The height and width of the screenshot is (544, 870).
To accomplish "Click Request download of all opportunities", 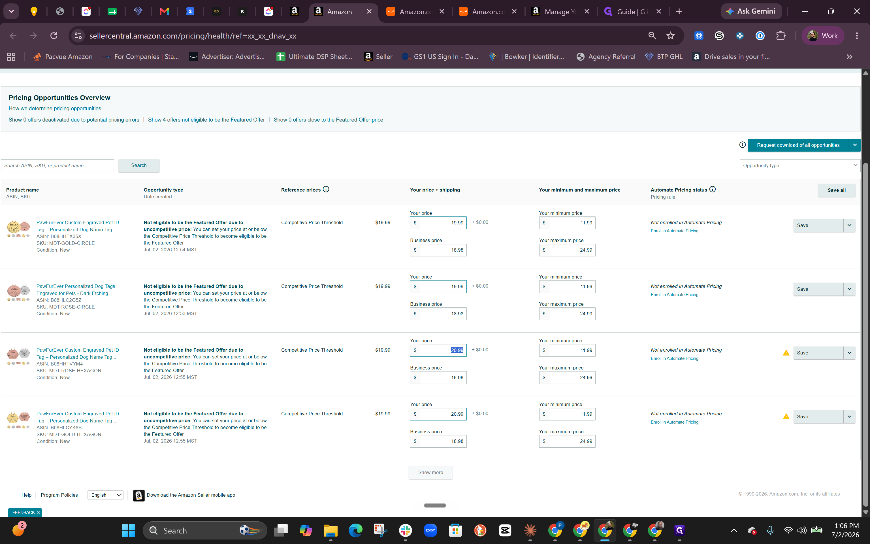I will (x=798, y=145).
